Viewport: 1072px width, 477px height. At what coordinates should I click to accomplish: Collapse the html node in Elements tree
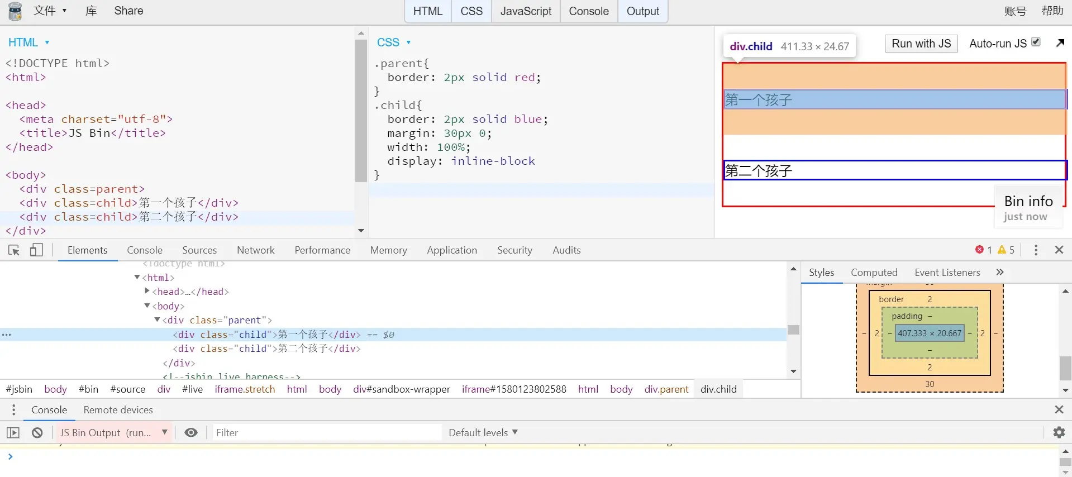(x=137, y=277)
